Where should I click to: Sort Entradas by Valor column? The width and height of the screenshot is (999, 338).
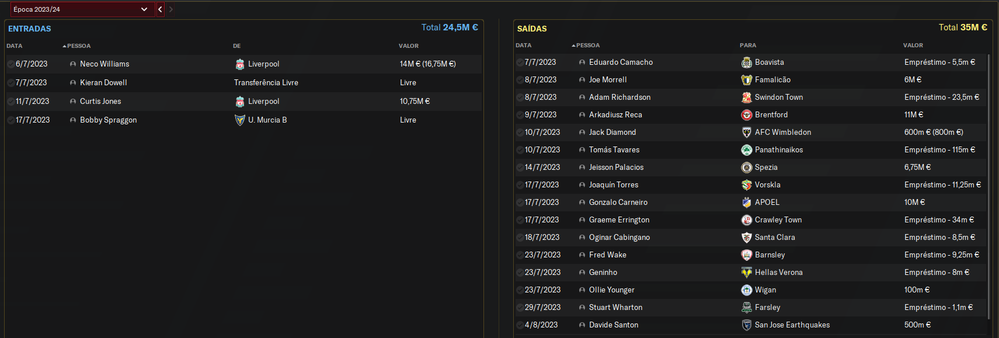click(409, 46)
